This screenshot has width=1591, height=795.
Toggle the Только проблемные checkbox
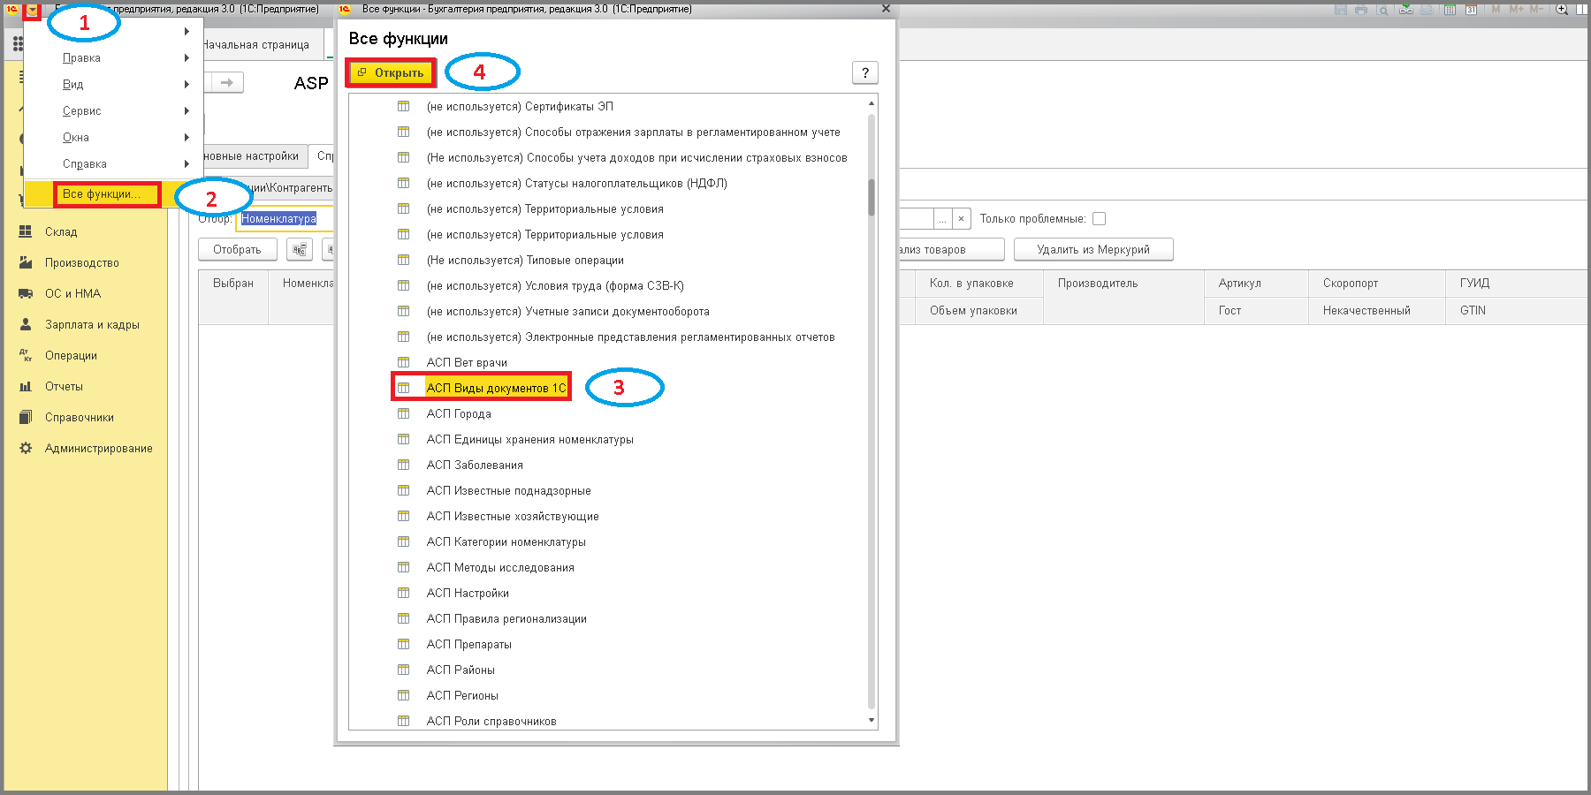tap(1099, 218)
